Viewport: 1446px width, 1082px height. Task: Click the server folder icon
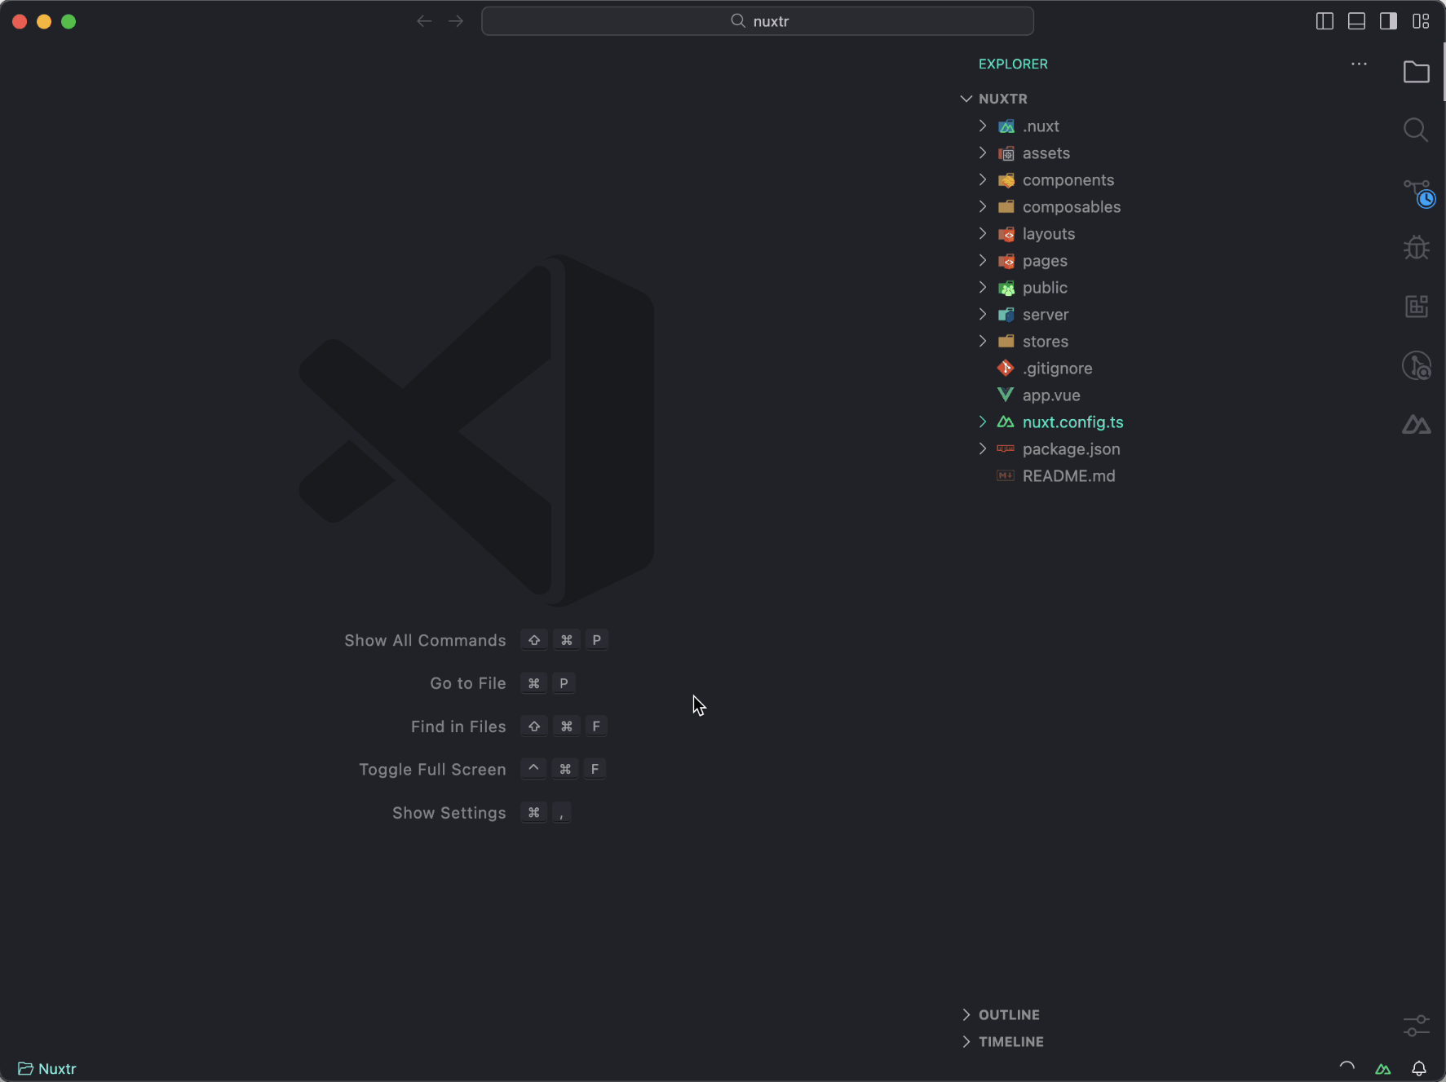[1006, 315]
